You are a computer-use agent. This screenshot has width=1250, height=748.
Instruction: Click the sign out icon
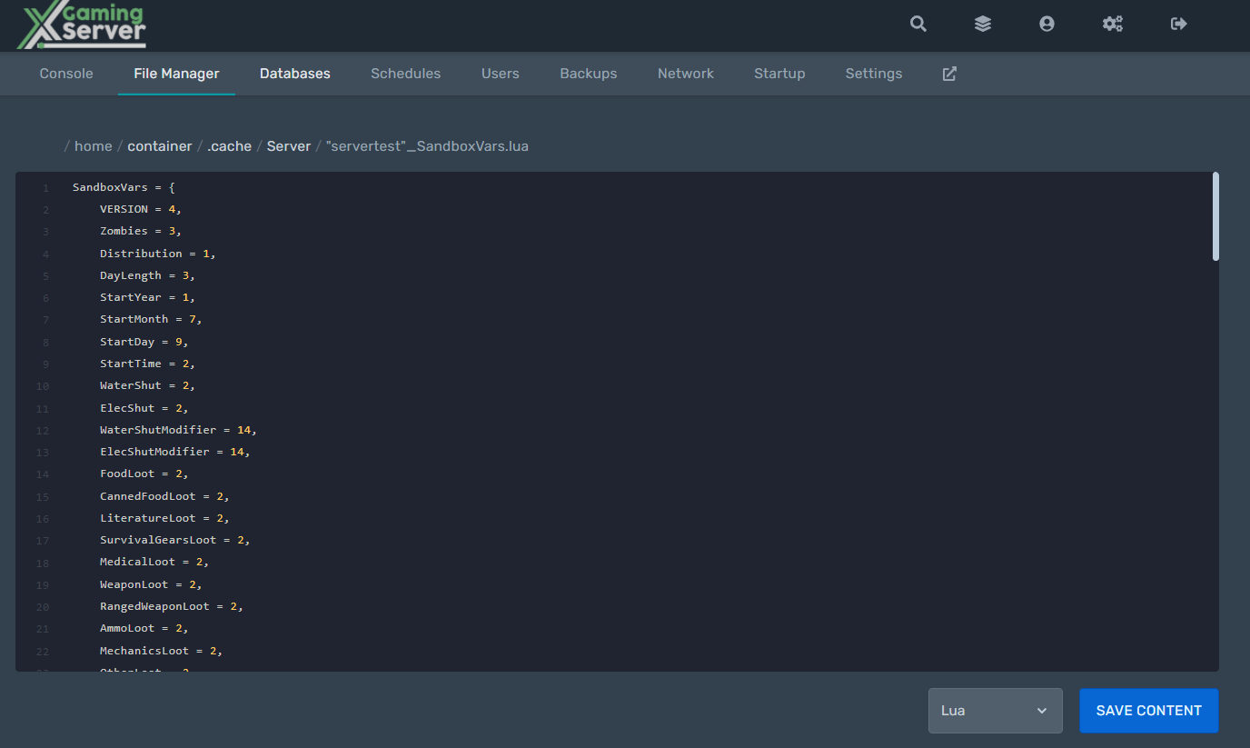pos(1179,25)
